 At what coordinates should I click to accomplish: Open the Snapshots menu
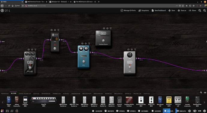[143, 11]
